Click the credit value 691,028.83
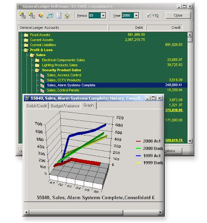Screen dimensions: 207x223 coord(174,45)
